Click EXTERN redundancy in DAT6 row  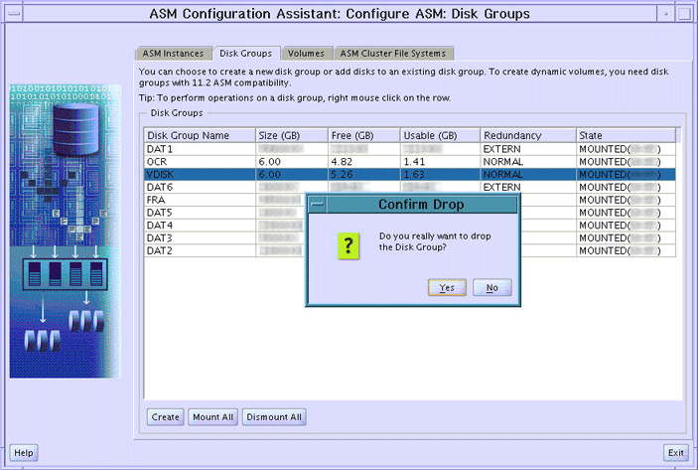coord(502,187)
